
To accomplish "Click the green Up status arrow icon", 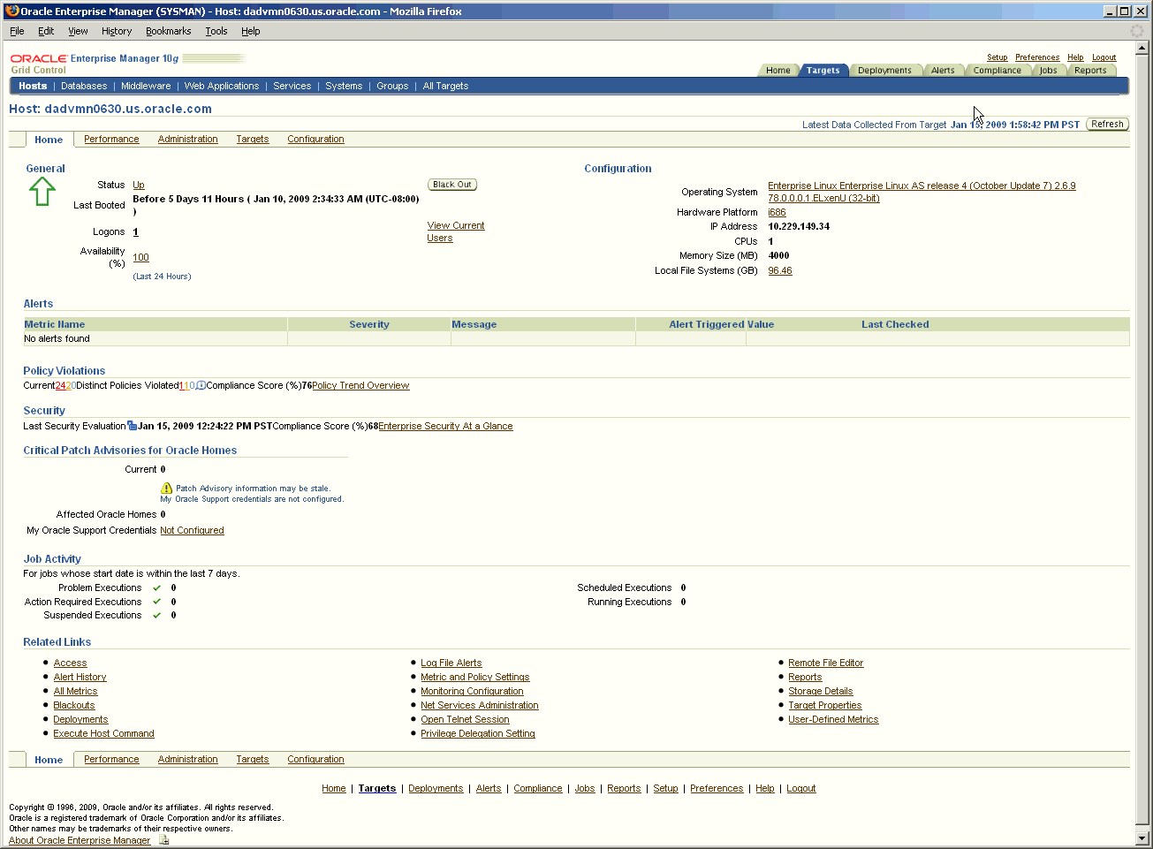I will pos(42,191).
